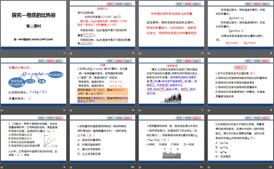Click slide number 6 label
This screenshot has width=274, height=169.
[133, 110]
